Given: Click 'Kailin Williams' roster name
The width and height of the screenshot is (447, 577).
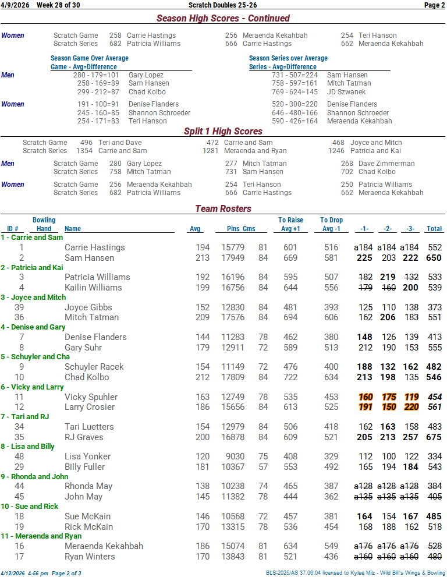Looking at the screenshot, I should point(94,288).
